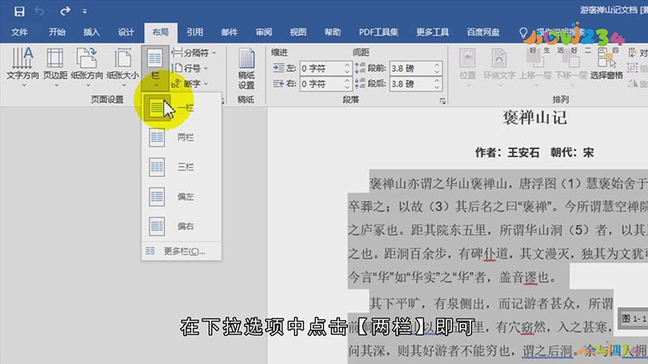This screenshot has width=648, height=364.
Task: Open the 环绕文字 wrap text tool
Action: (499, 68)
